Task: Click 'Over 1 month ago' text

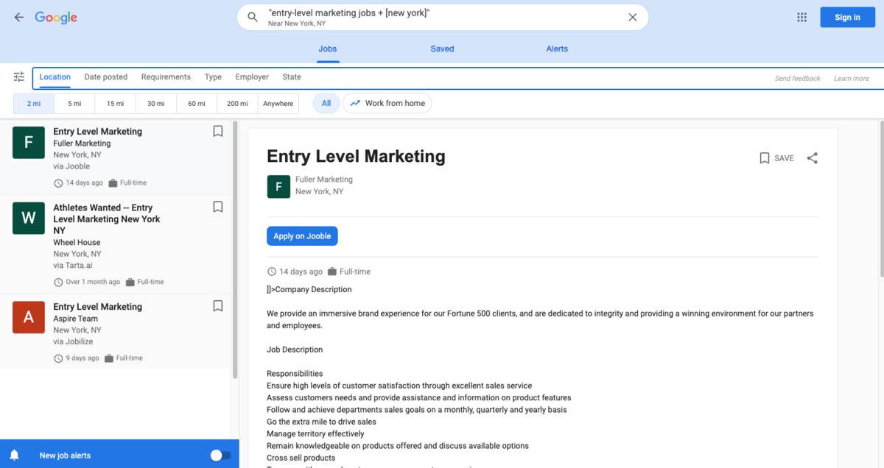Action: [x=93, y=282]
